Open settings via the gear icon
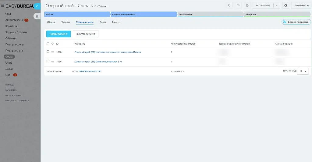 tap(285, 5)
